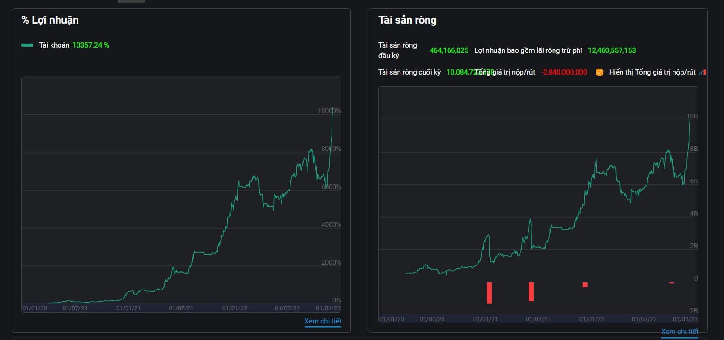
Task: Click 01/01/22 date on % Lợi nhuận chart
Action: point(235,308)
